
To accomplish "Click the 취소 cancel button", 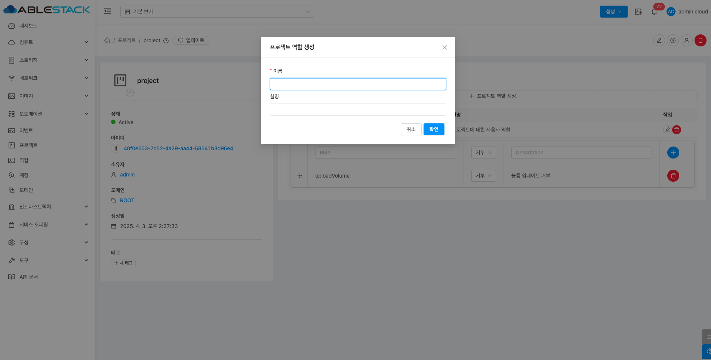I will click(411, 129).
